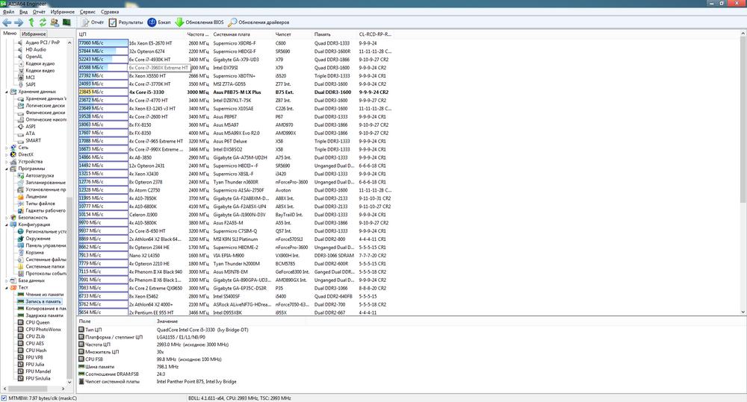
Task: Open Результаты from the toolbar
Action: click(x=125, y=22)
